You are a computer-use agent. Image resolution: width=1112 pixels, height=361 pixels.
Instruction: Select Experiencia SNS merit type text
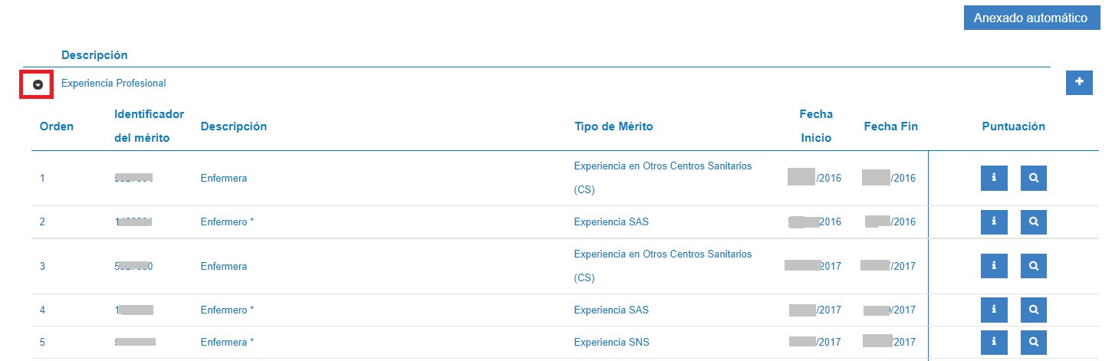click(611, 343)
